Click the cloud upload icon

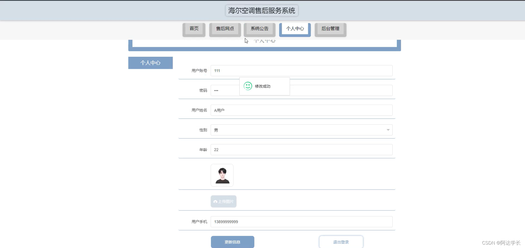click(215, 201)
